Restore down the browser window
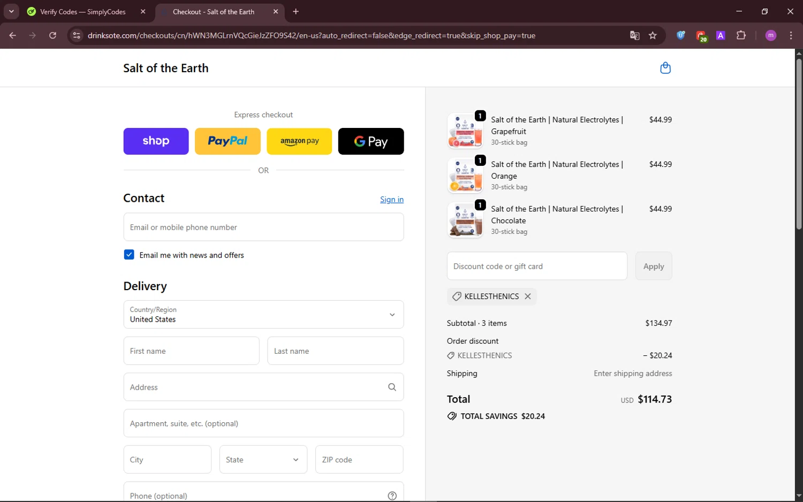This screenshot has height=502, width=803. [764, 11]
